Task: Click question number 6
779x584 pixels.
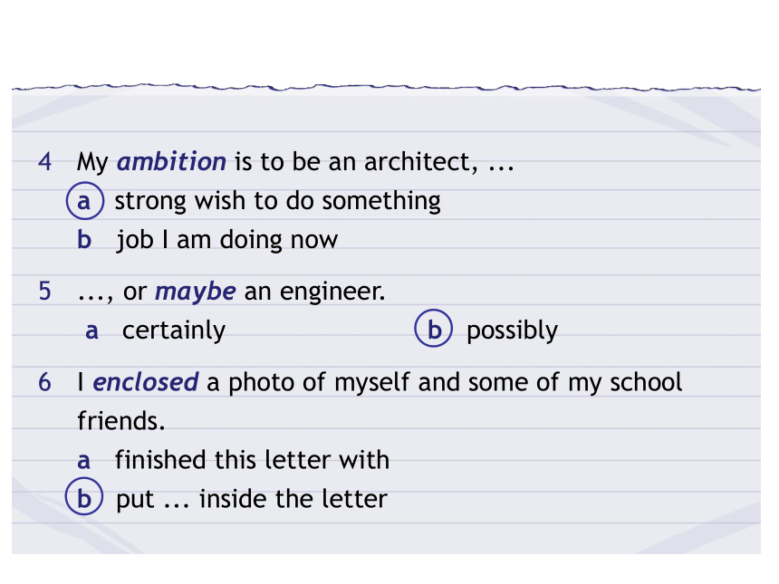Action: pos(44,383)
